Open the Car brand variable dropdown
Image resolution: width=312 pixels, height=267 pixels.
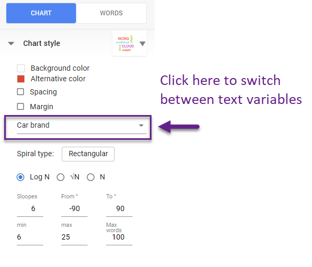tap(82, 126)
